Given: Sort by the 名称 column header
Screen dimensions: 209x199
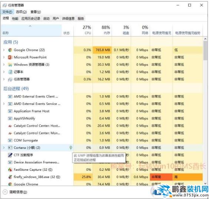Looking at the screenshot, I should click(x=31, y=30).
